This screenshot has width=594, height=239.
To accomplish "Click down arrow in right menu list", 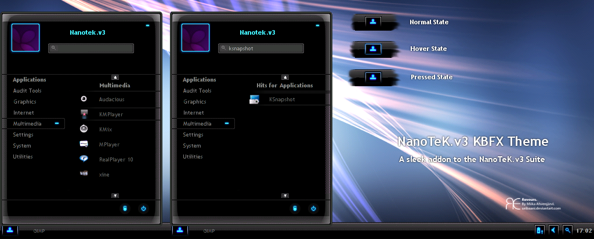I will pyautogui.click(x=285, y=196).
